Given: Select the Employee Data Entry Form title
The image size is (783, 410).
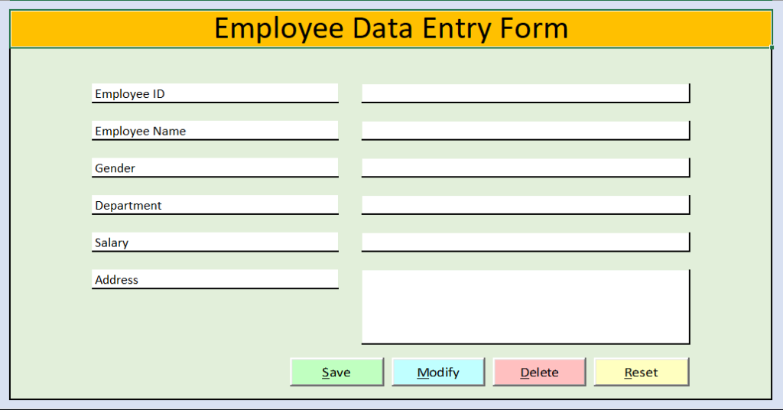Looking at the screenshot, I should (391, 28).
